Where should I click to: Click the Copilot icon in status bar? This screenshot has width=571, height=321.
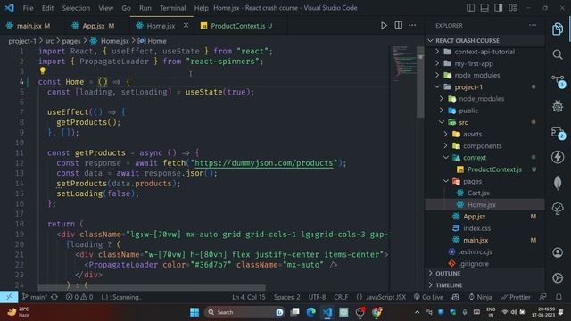click(456, 297)
